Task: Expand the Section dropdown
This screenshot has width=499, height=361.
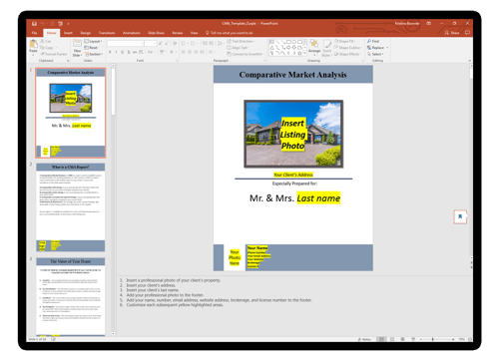Action: 94,54
